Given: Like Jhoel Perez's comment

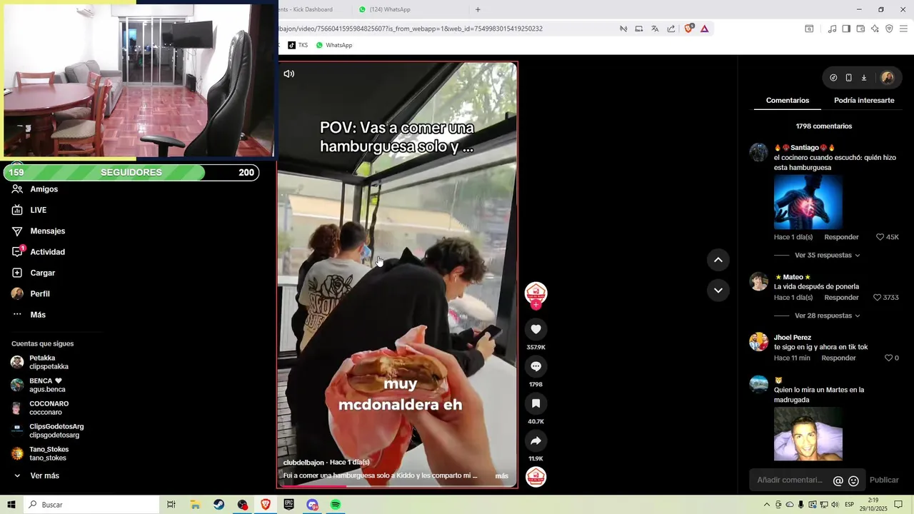Looking at the screenshot, I should [889, 358].
